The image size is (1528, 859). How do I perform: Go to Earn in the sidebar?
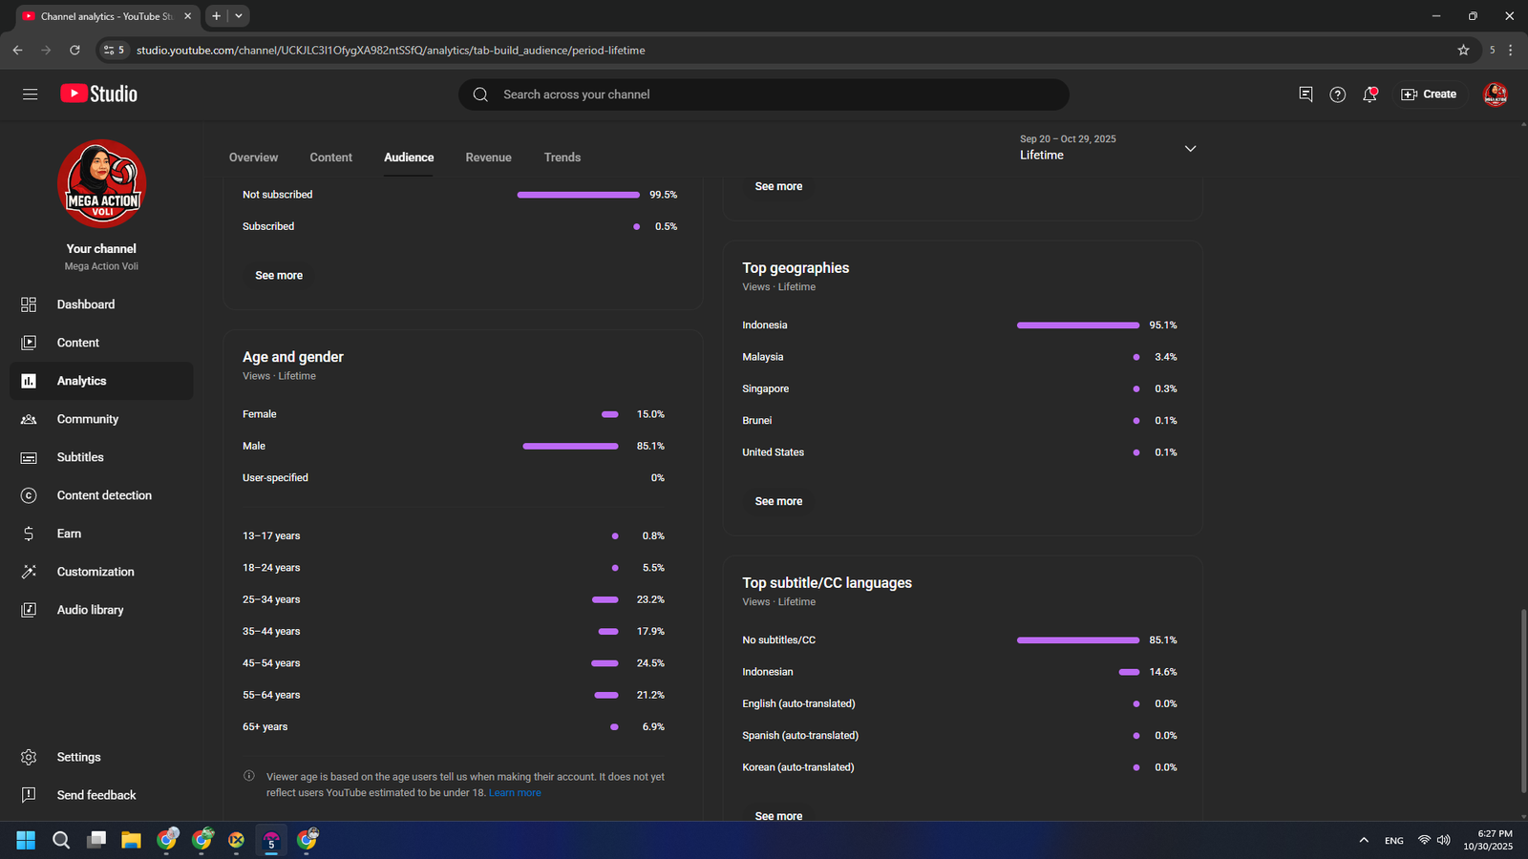click(69, 534)
